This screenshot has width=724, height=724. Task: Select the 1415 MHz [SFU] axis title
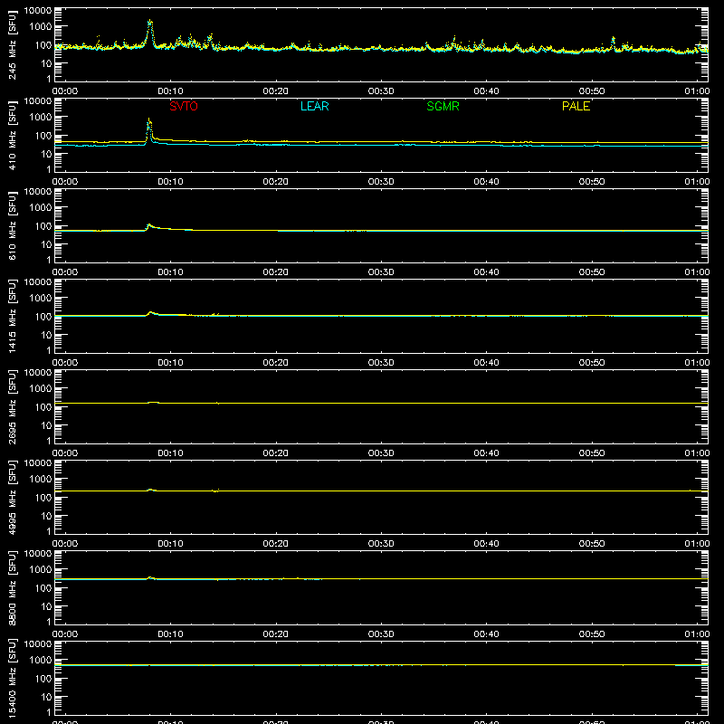(13, 316)
